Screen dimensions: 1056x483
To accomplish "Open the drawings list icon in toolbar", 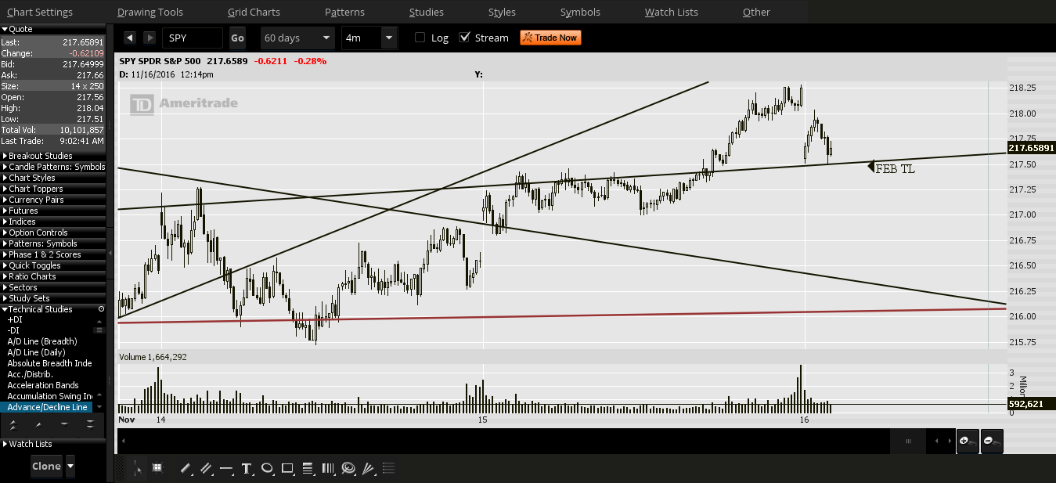I will [389, 468].
